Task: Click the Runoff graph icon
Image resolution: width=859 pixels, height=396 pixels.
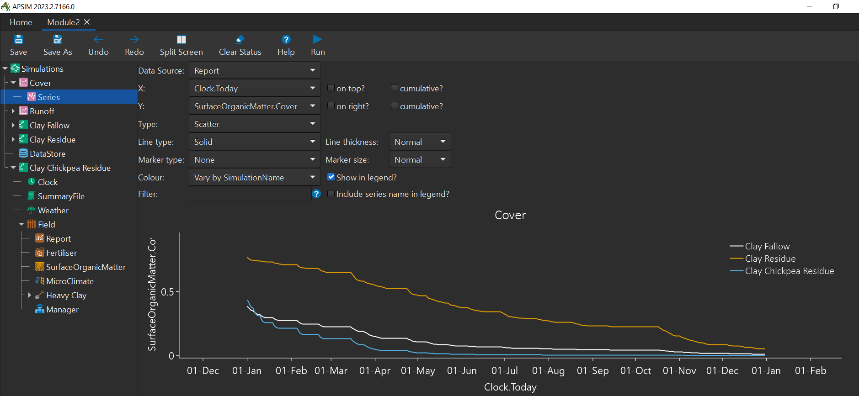Action: 23,111
